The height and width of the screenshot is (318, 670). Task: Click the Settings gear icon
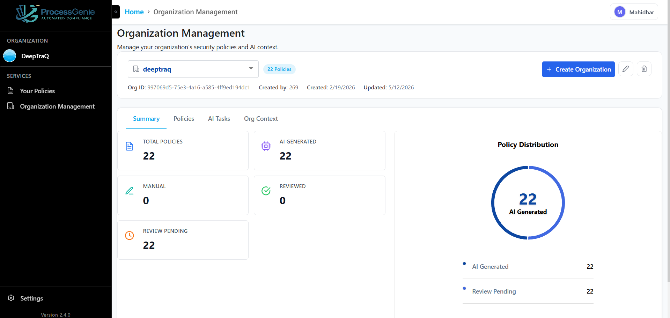point(11,298)
